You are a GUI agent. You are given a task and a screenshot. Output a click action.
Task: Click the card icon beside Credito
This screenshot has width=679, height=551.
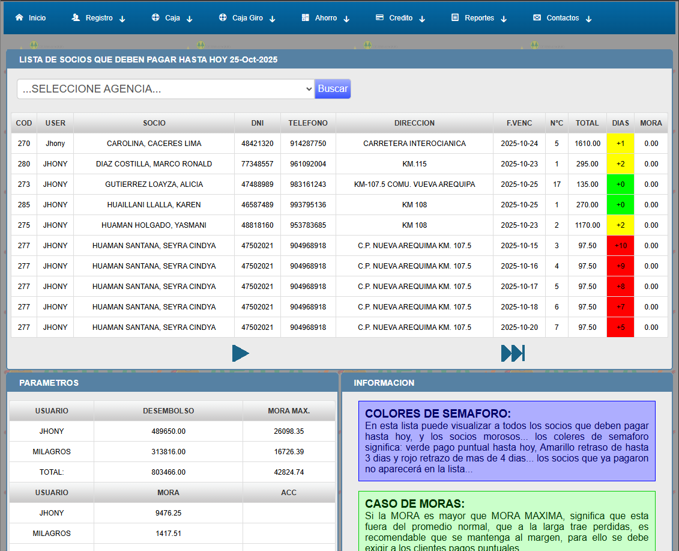pos(379,18)
